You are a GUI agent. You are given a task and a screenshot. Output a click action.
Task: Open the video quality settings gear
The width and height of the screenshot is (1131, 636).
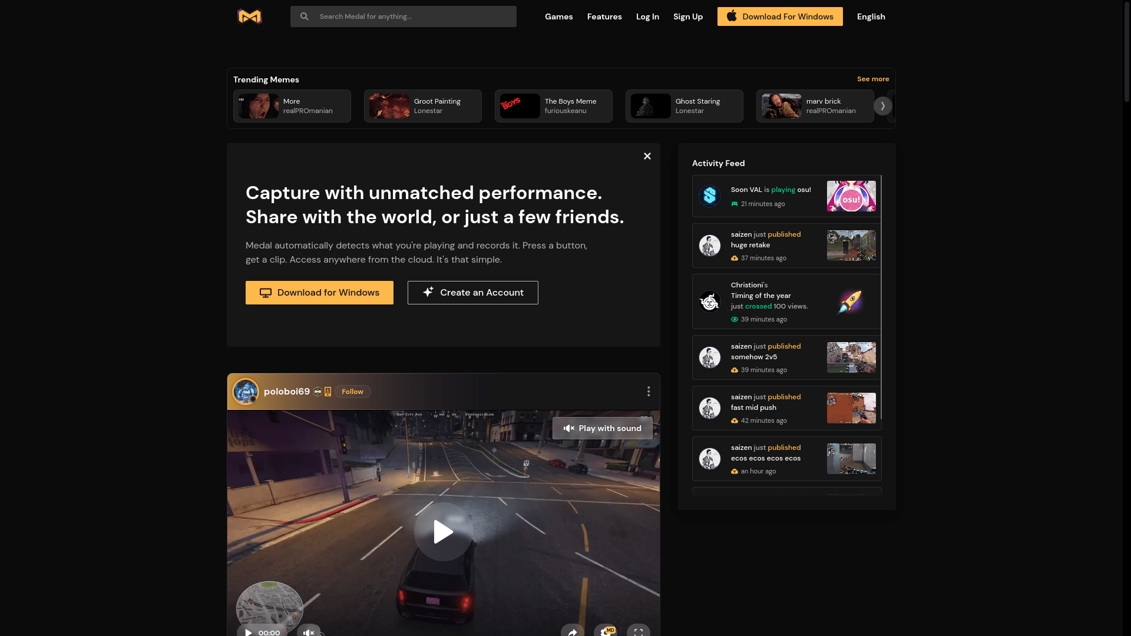[x=605, y=631]
